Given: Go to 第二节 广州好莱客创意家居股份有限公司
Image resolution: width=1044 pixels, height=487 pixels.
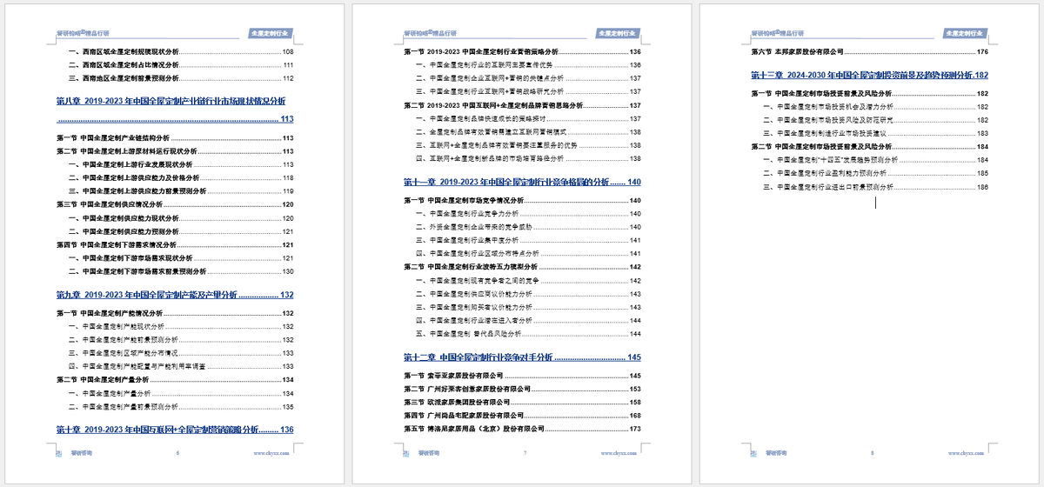Looking at the screenshot, I should 523,389.
